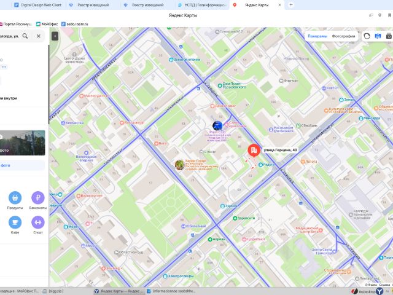Image resolution: width=393 pixels, height=295 pixels.
Task: Open the building photo thumbnail
Action: (x=23, y=143)
